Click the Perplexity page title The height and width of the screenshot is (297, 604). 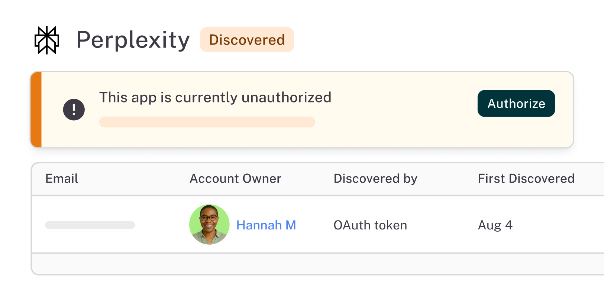click(133, 40)
